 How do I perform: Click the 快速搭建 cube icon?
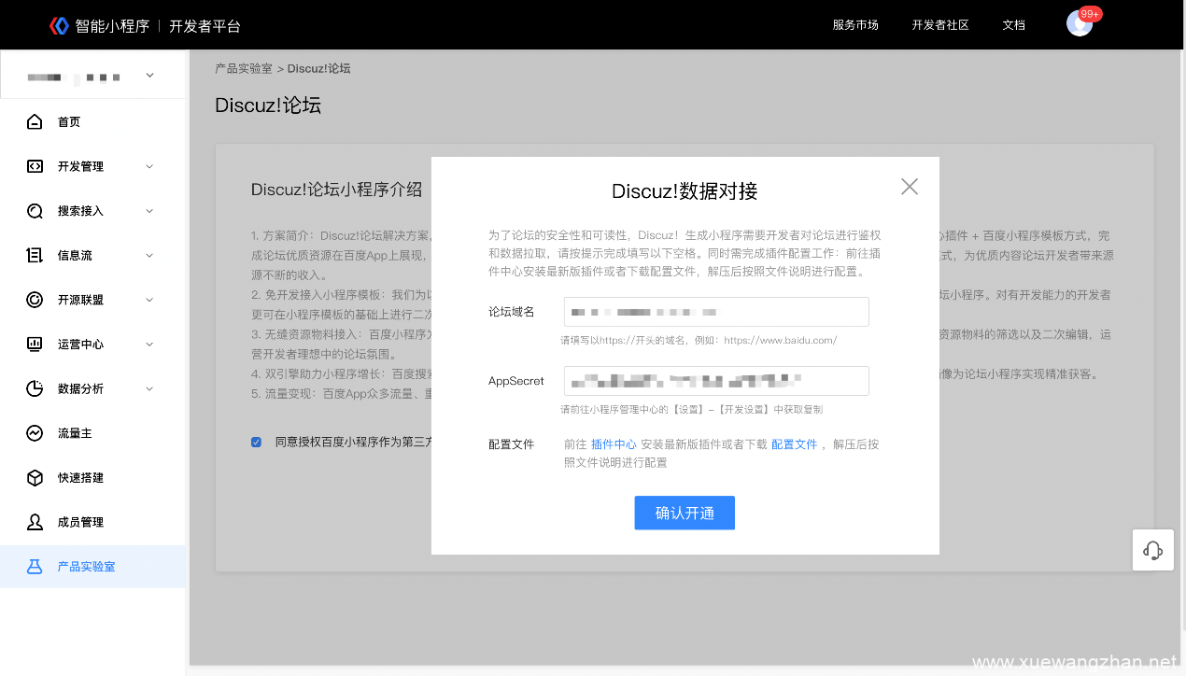[35, 478]
